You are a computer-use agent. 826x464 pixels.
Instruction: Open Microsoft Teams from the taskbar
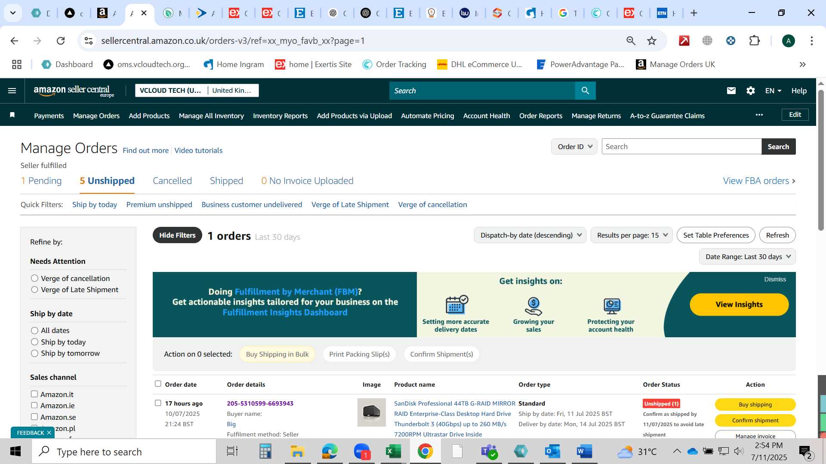(489, 452)
